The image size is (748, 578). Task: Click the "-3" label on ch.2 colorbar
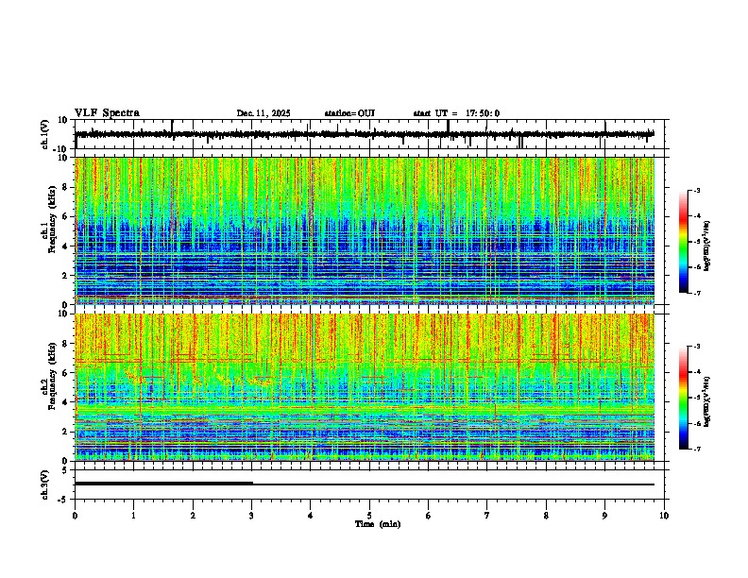tap(696, 347)
